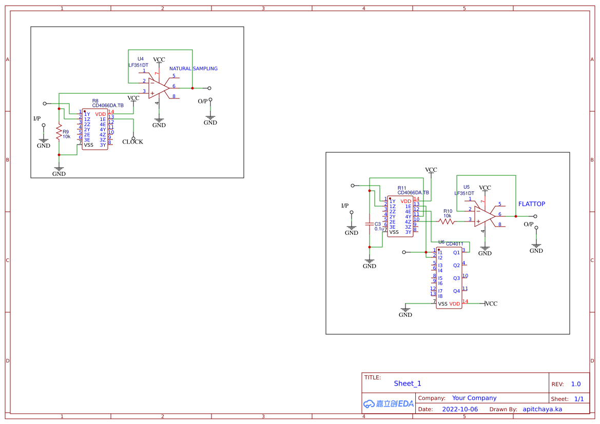Click the CLOCK input terminal circle

[133, 138]
